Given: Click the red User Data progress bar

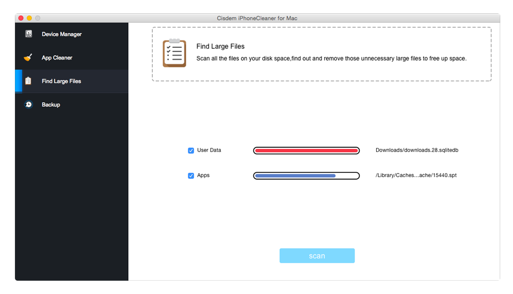Looking at the screenshot, I should tap(306, 150).
